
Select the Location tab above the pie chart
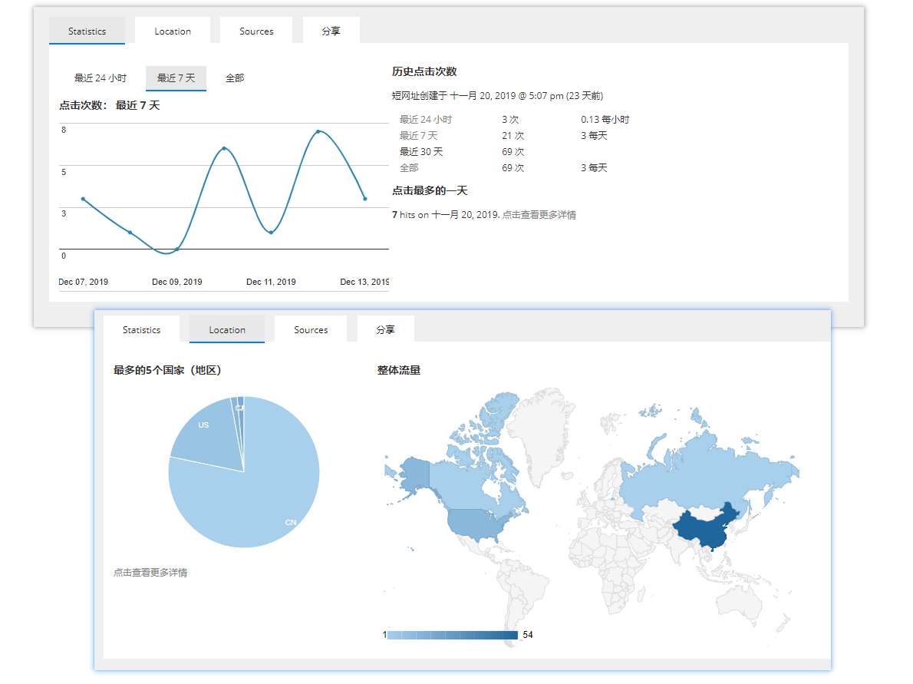click(227, 330)
